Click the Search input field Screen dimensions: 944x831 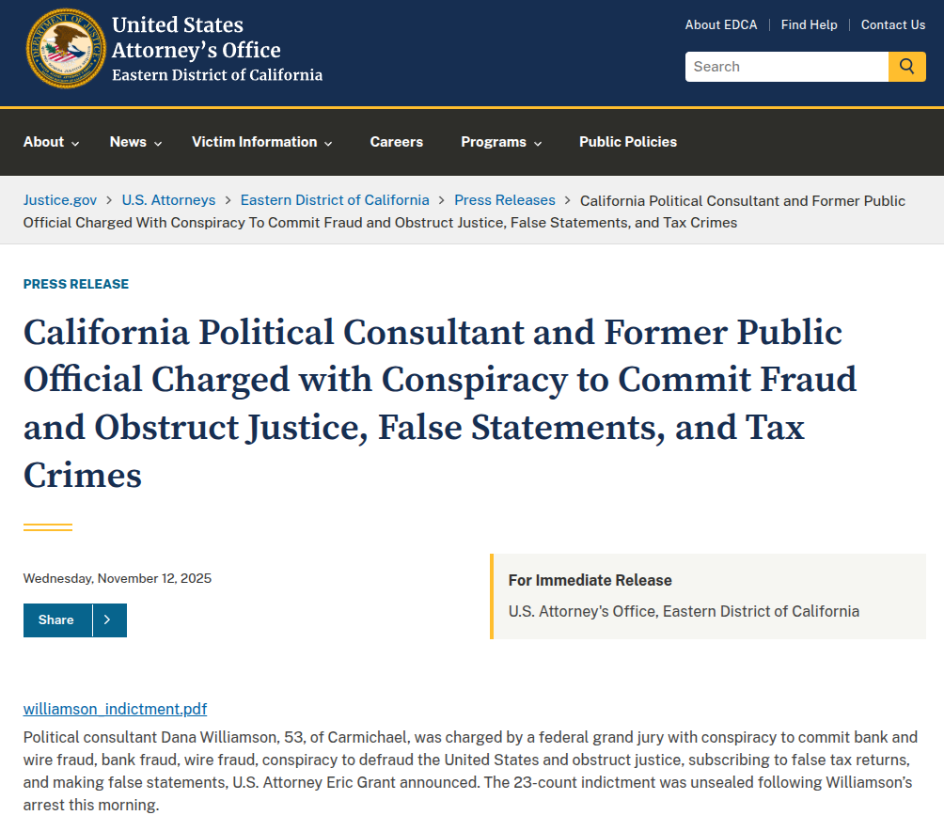point(786,67)
